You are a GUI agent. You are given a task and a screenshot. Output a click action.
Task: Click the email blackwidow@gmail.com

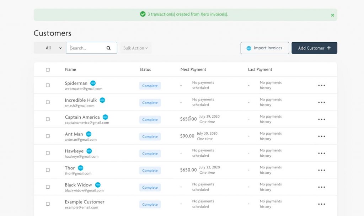click(84, 190)
